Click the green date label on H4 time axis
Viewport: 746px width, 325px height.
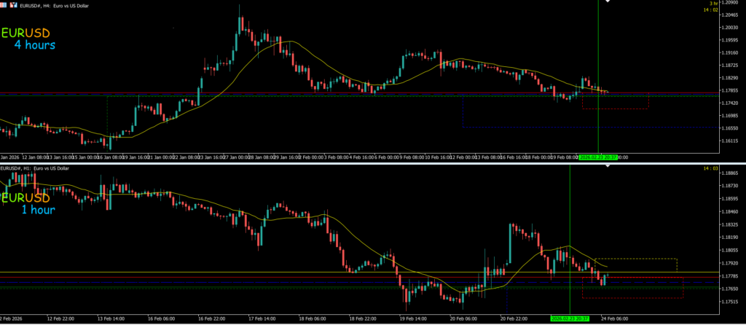(x=598, y=157)
